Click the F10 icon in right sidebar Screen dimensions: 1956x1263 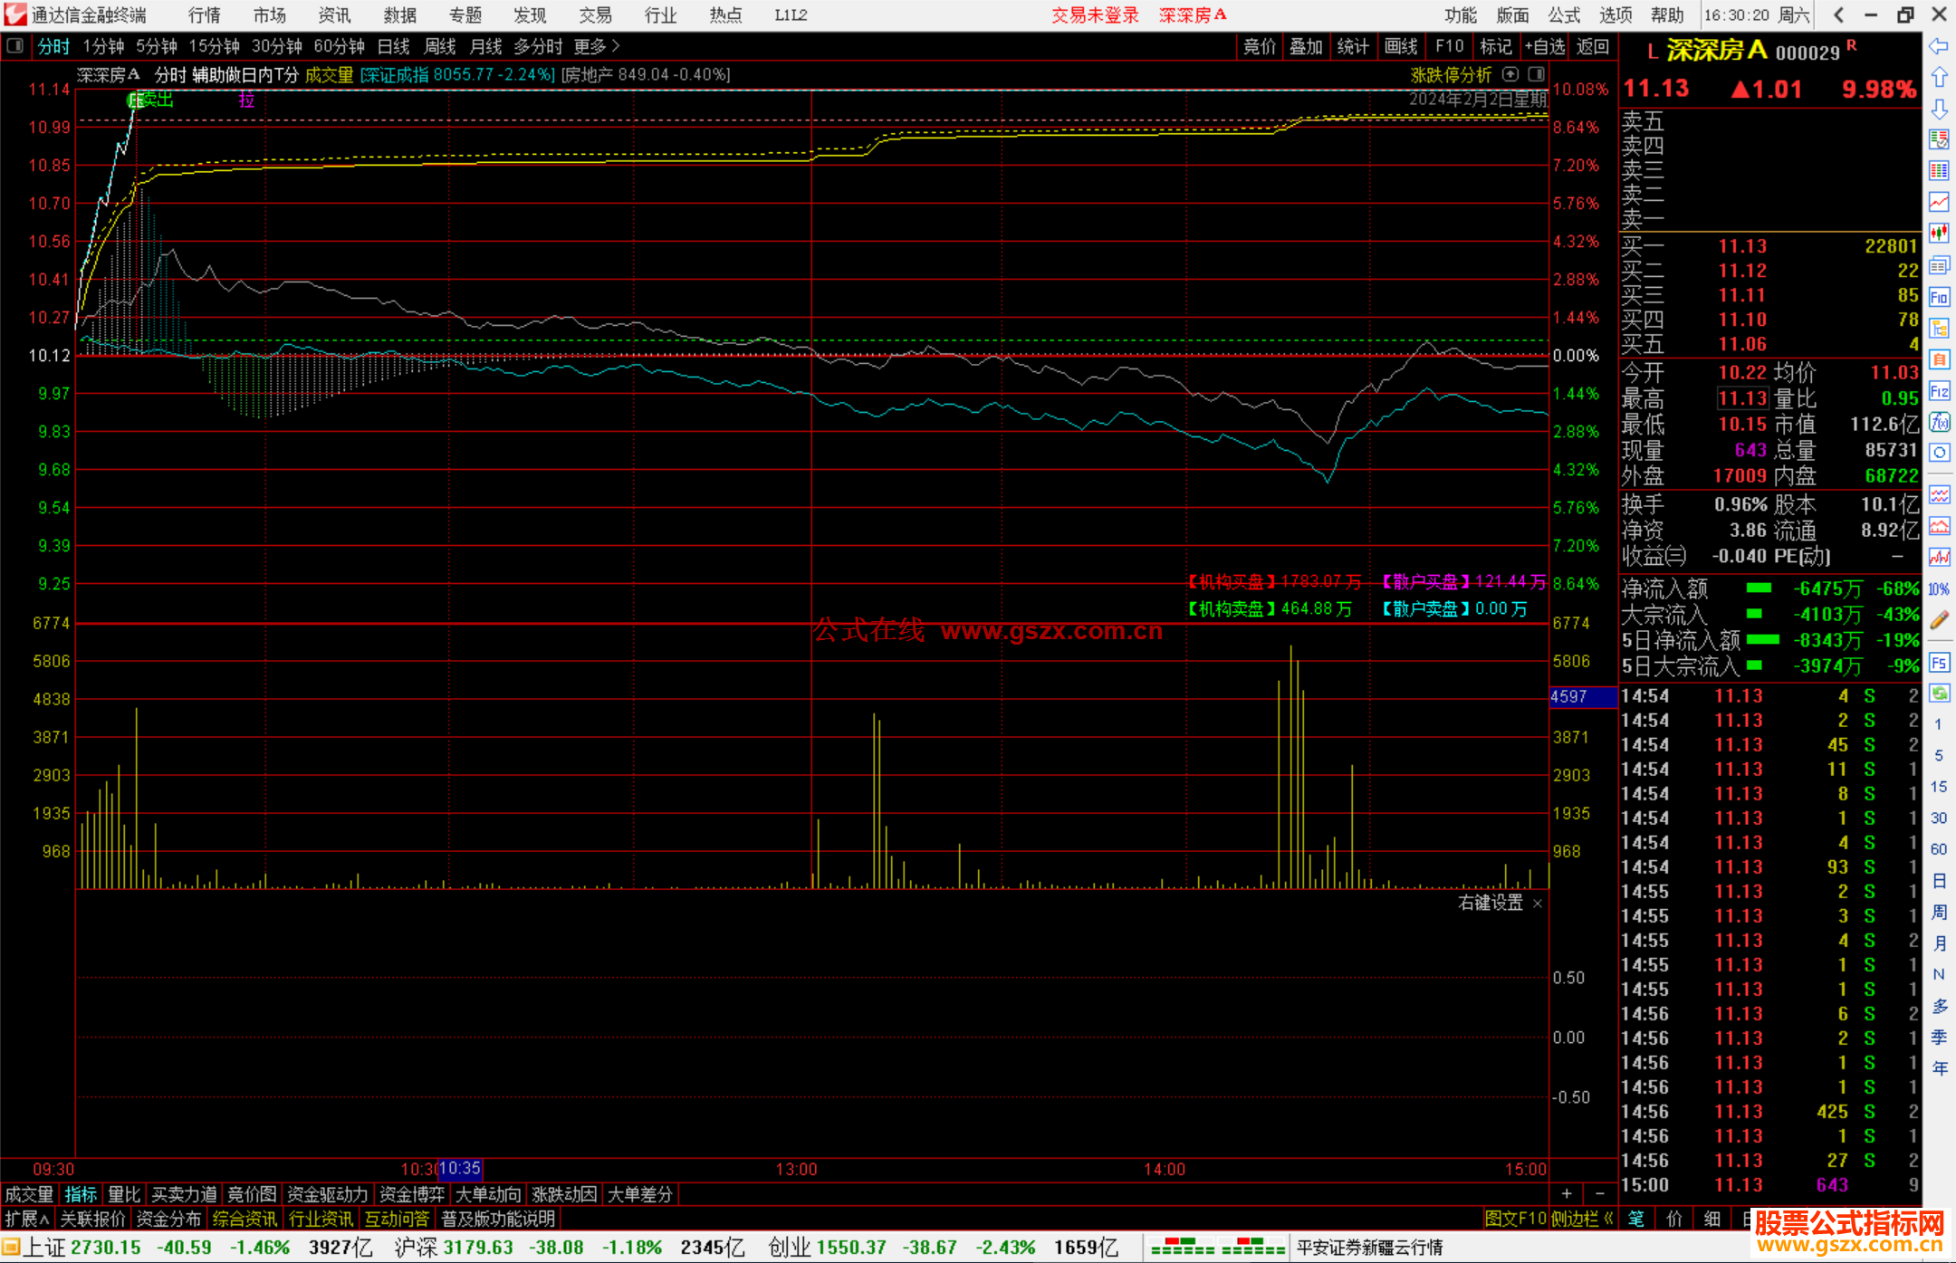tap(1939, 297)
